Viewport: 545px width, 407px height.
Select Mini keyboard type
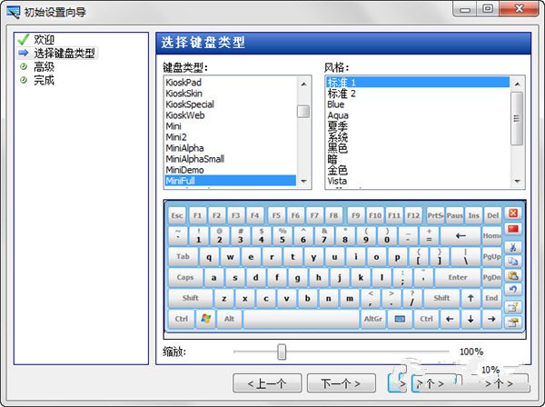pyautogui.click(x=231, y=126)
